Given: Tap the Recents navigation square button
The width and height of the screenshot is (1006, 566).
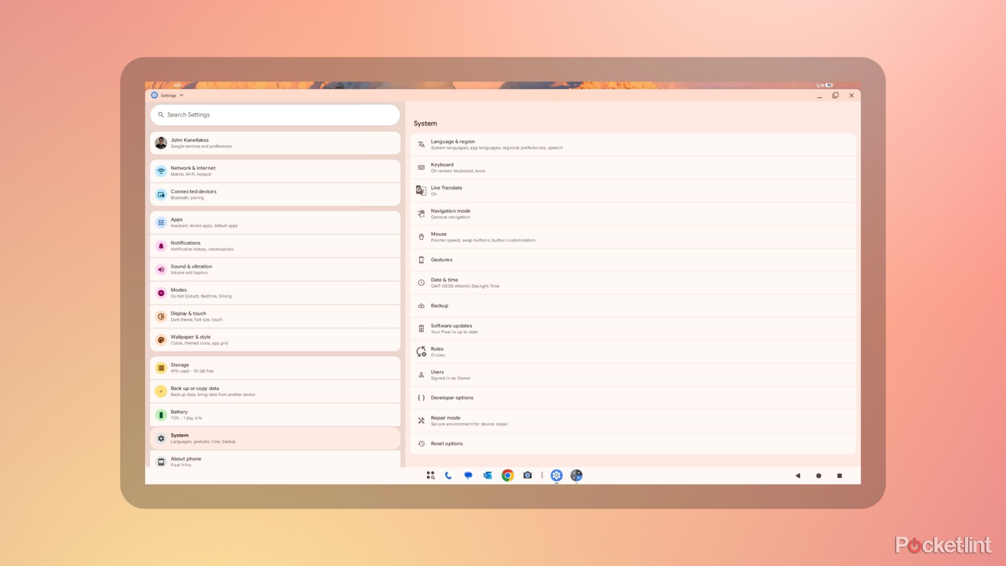Looking at the screenshot, I should tap(840, 476).
